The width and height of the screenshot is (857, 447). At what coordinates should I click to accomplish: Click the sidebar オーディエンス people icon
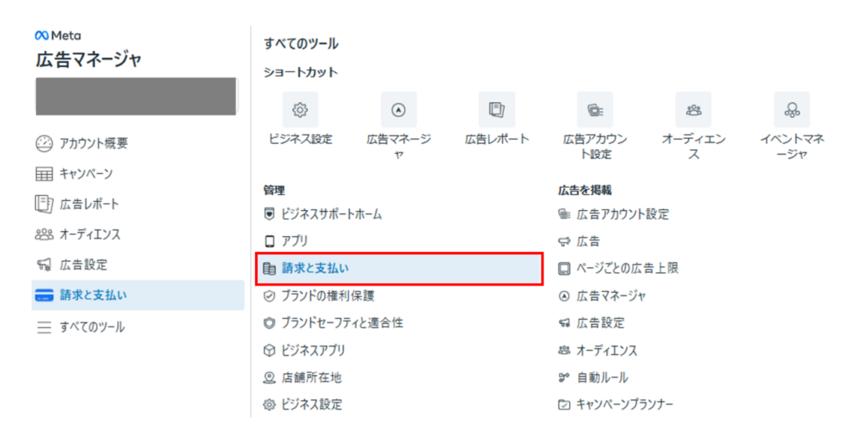[x=44, y=234]
